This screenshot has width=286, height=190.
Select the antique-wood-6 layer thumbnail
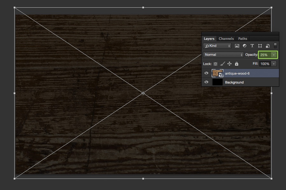click(217, 73)
